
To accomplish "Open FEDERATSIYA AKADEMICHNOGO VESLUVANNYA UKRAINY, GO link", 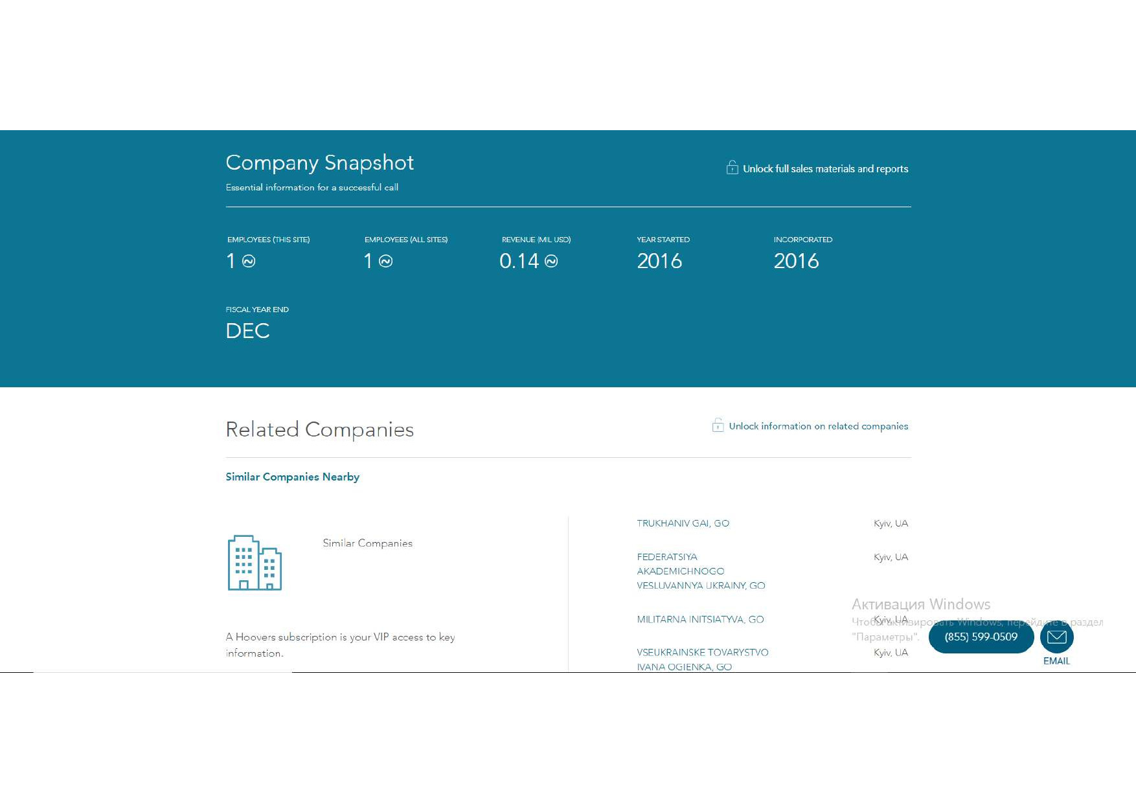I will tap(701, 571).
